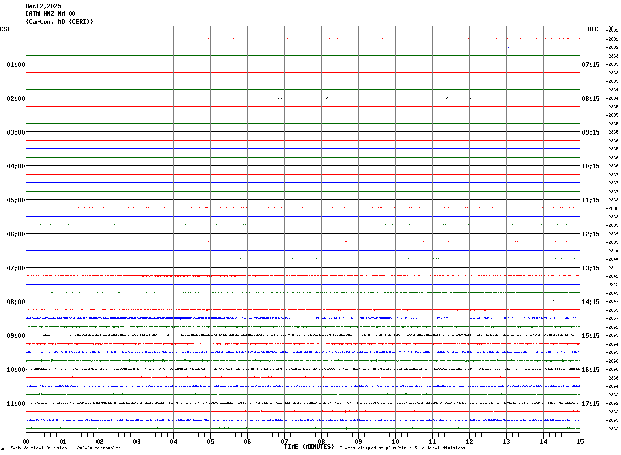
Task: Click the thick blue trace below 08:00
Action: pos(154,318)
